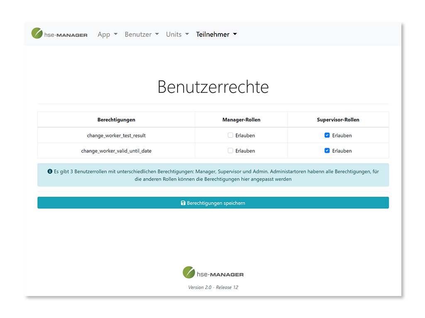Image resolution: width=425 pixels, height=318 pixels.
Task: Click the save disk icon on button
Action: [x=183, y=203]
